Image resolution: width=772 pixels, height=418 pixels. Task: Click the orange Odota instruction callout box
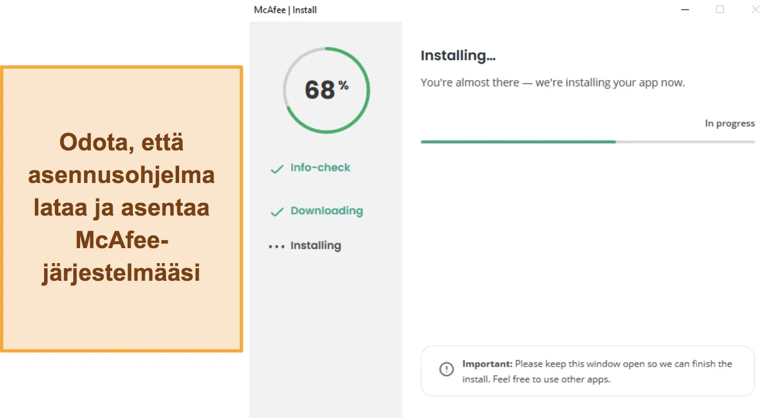click(x=121, y=209)
